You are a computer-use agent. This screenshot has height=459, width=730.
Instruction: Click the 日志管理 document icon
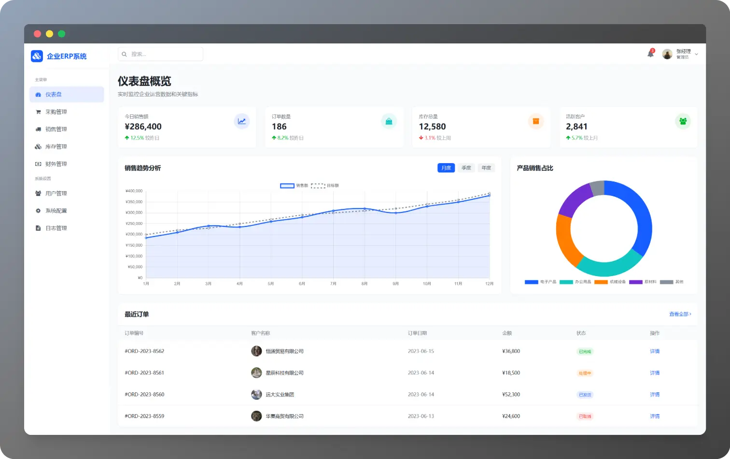coord(39,228)
